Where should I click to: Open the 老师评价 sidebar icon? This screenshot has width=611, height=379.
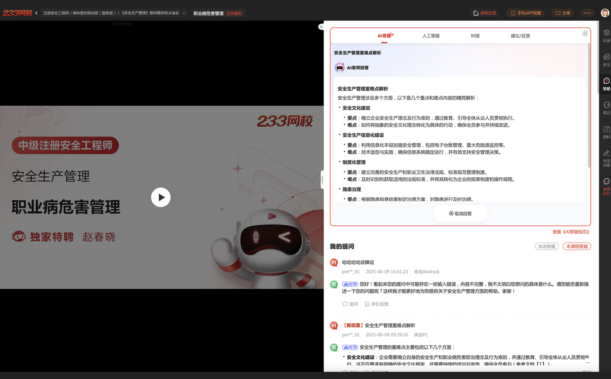606,186
